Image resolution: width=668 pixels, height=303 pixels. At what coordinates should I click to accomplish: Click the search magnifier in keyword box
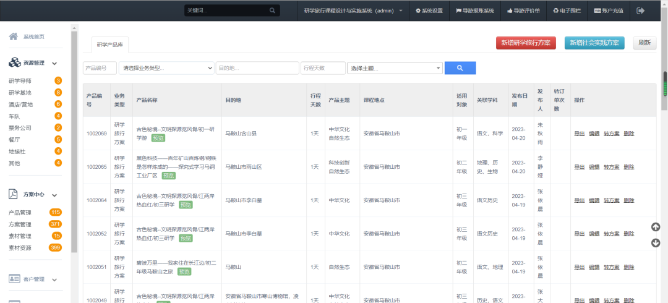[272, 11]
